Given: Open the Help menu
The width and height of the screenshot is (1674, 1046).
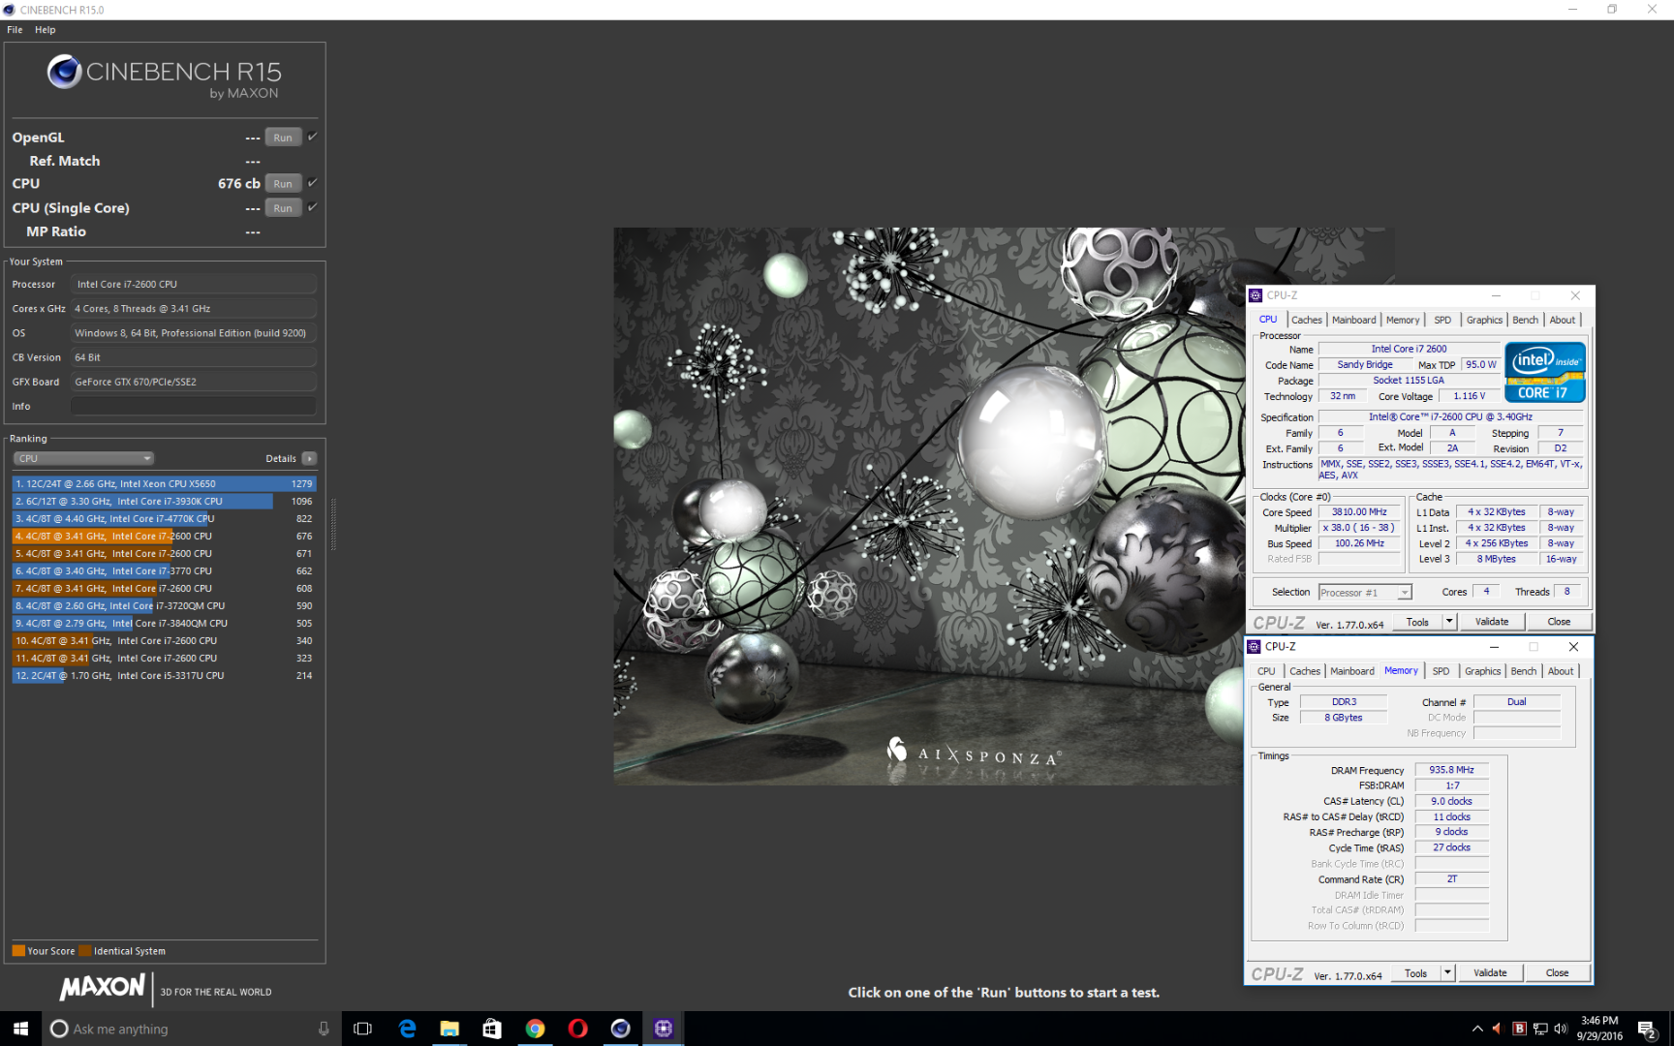Looking at the screenshot, I should 46,30.
